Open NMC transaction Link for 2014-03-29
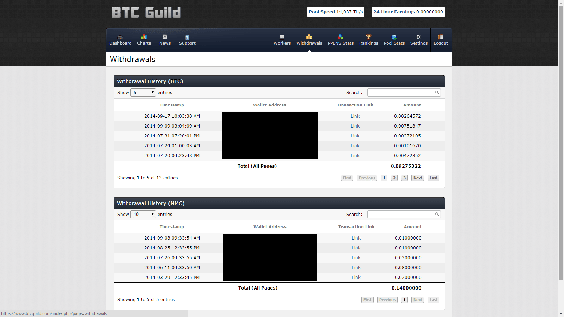The image size is (564, 317). [x=356, y=278]
